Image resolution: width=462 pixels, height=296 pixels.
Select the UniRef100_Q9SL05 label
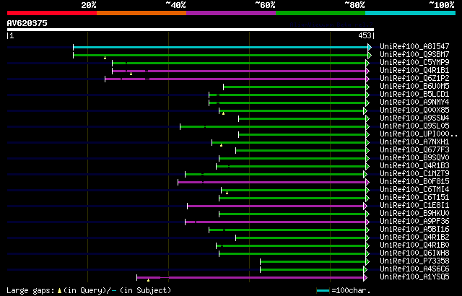click(x=414, y=126)
